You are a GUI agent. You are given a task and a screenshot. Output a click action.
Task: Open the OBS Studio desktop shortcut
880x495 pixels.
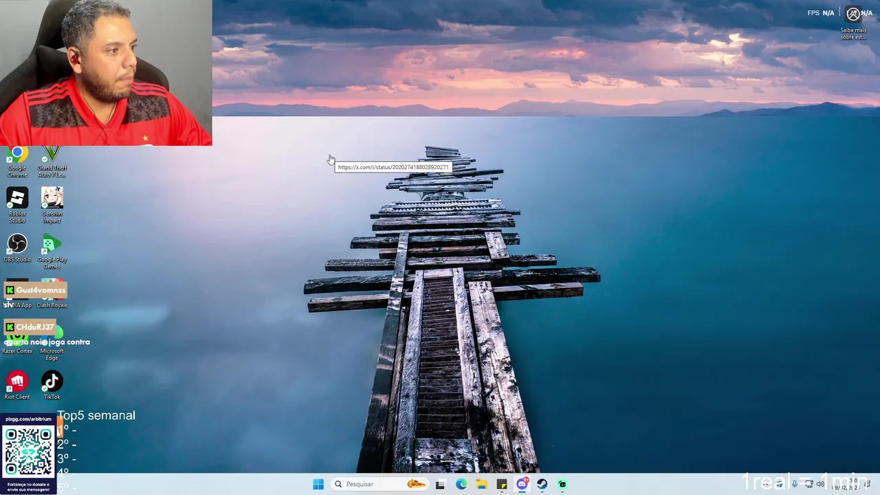17,248
